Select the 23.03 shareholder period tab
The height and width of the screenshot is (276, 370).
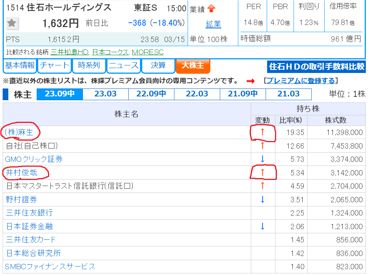pos(105,94)
